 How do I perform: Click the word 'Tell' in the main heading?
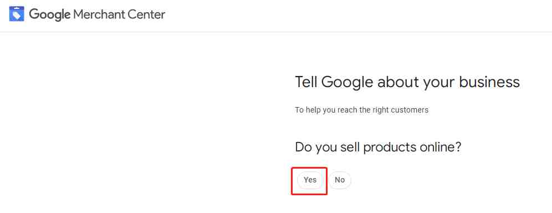306,82
